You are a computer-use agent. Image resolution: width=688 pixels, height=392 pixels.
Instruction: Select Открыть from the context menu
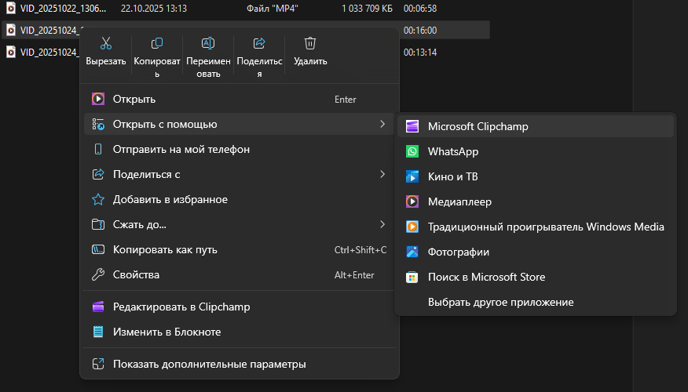(x=239, y=99)
